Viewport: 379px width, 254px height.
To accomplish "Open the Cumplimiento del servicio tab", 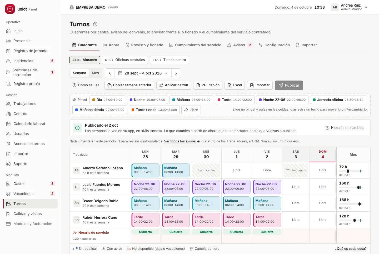I will [195, 45].
